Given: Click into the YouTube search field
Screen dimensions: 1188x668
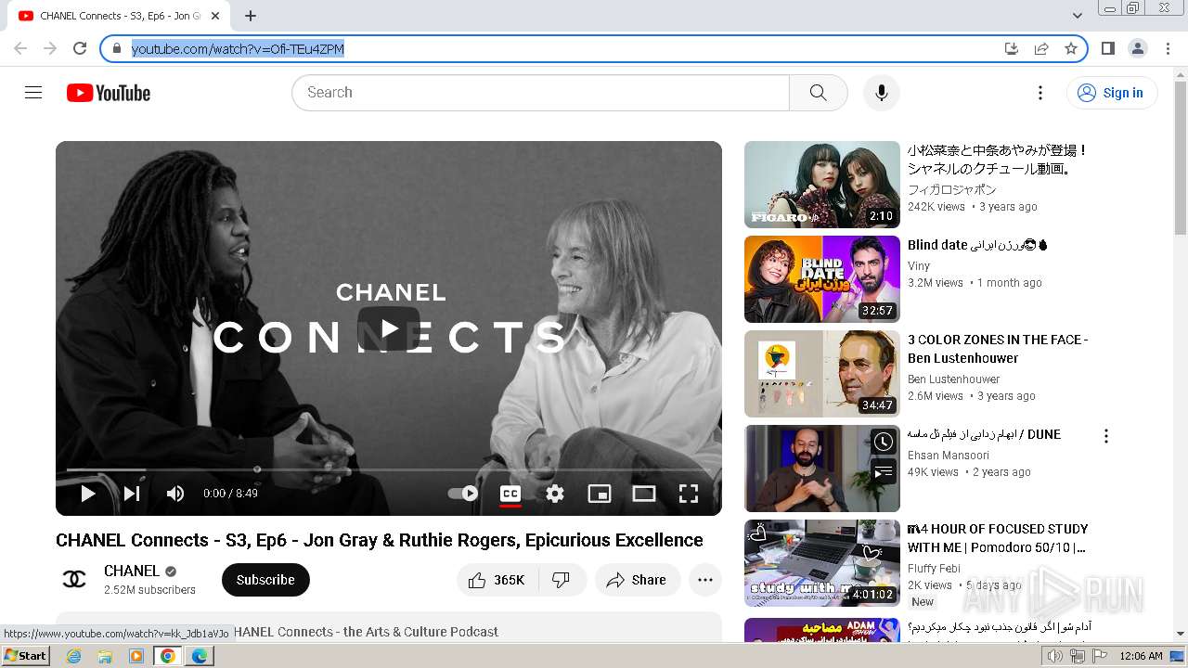Looking at the screenshot, I should point(540,93).
